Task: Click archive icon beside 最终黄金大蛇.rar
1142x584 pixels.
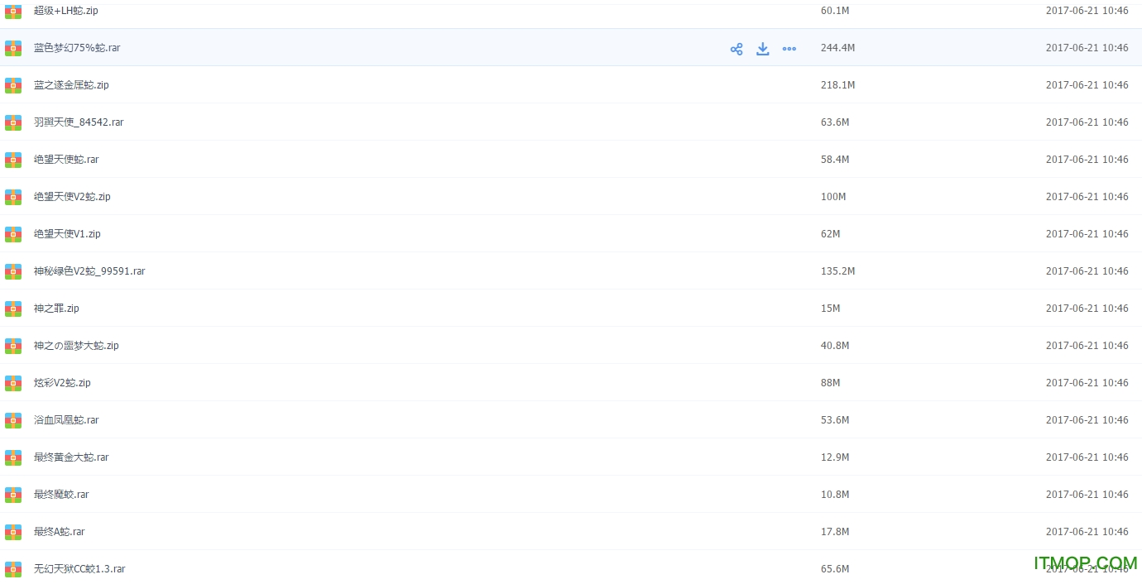Action: (x=13, y=457)
